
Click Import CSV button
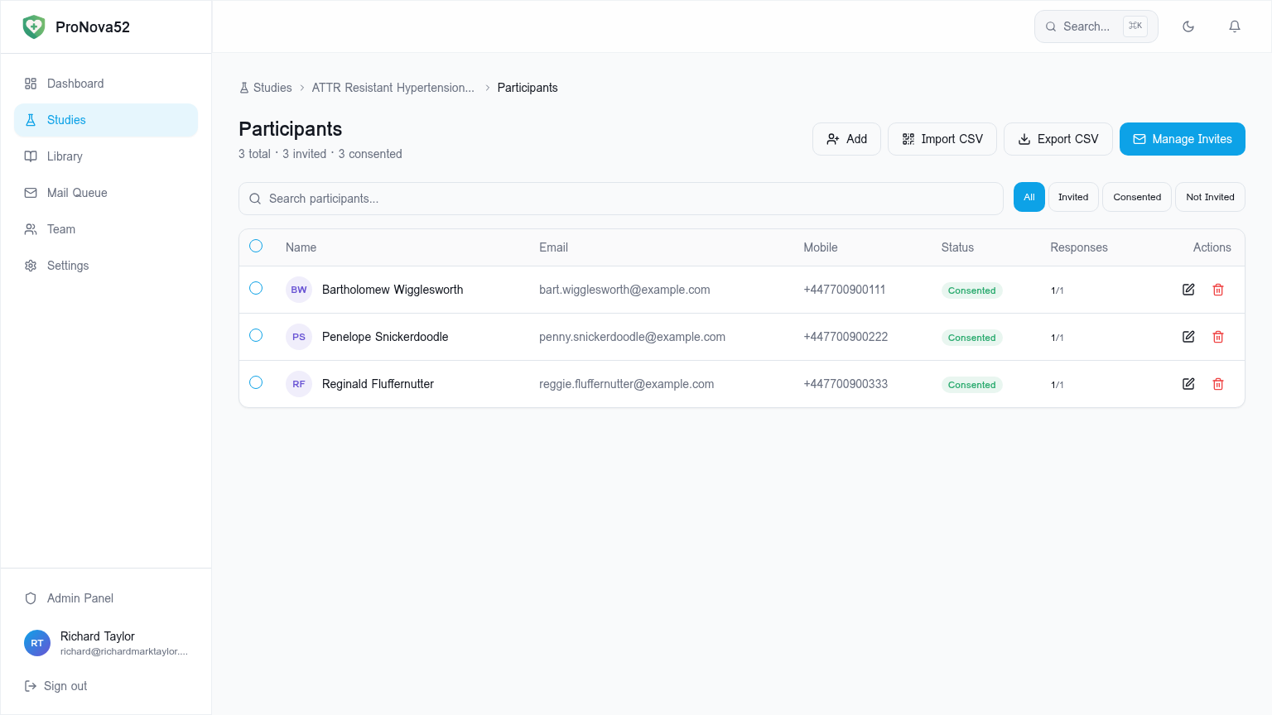pyautogui.click(x=942, y=139)
